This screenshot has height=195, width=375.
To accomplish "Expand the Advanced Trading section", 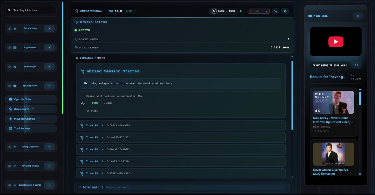I will coord(49,166).
